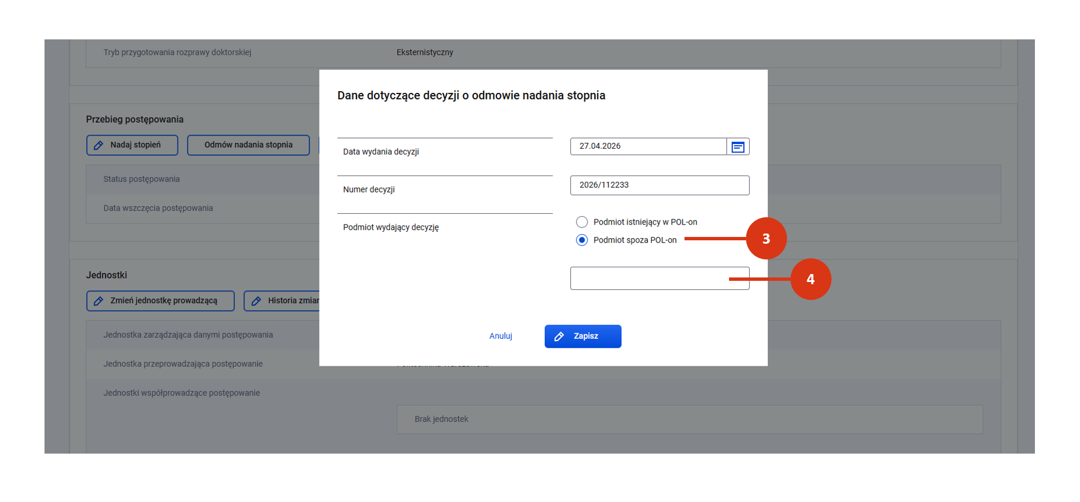Click the dialog title about odmowie nadania stopnia
1080x502 pixels.
point(471,96)
